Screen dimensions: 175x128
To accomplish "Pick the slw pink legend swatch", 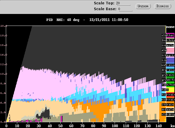I will (170, 50).
